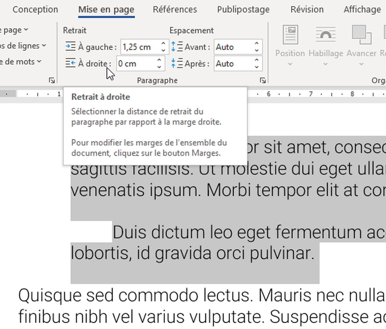386x329 pixels.
Task: Open the Paragraphe dialog launcher arrow
Action: [x=263, y=80]
